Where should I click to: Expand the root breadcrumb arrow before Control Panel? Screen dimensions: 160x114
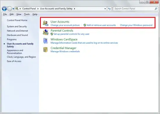click(x=20, y=9)
